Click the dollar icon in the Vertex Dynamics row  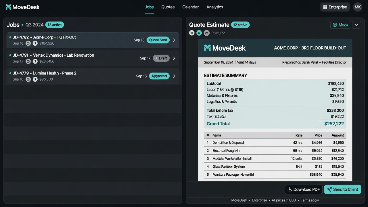pyautogui.click(x=35, y=61)
